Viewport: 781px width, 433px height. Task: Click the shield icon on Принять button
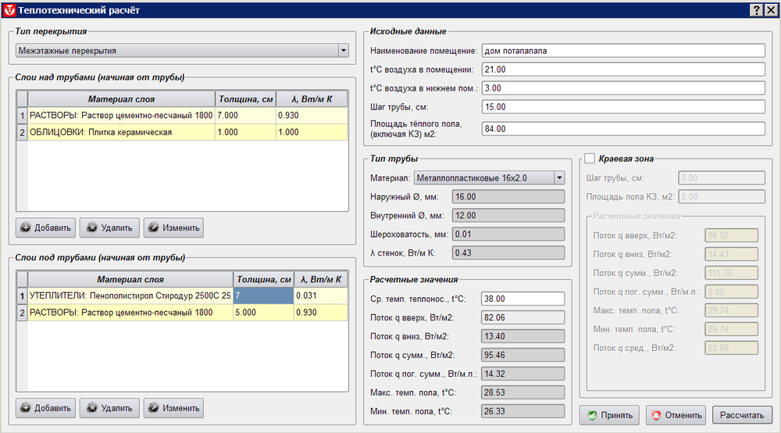pos(593,415)
